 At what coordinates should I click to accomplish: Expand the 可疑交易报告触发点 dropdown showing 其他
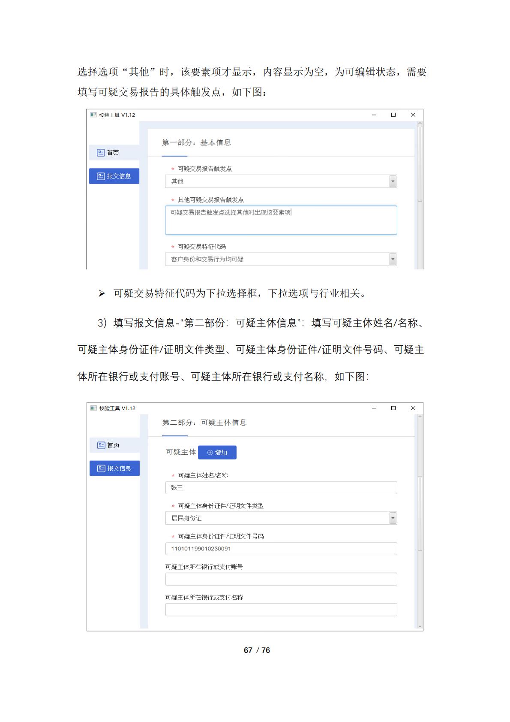[393, 181]
